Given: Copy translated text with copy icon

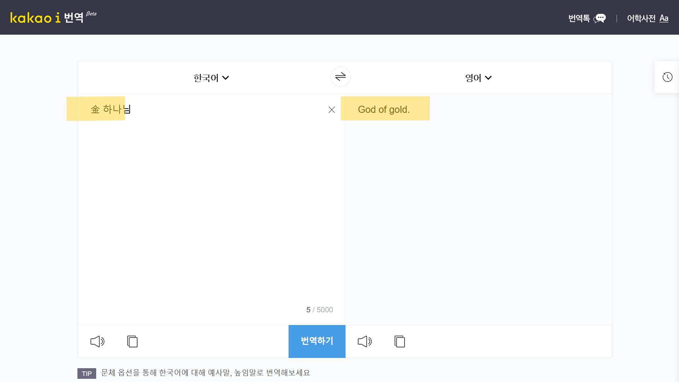Looking at the screenshot, I should (400, 341).
